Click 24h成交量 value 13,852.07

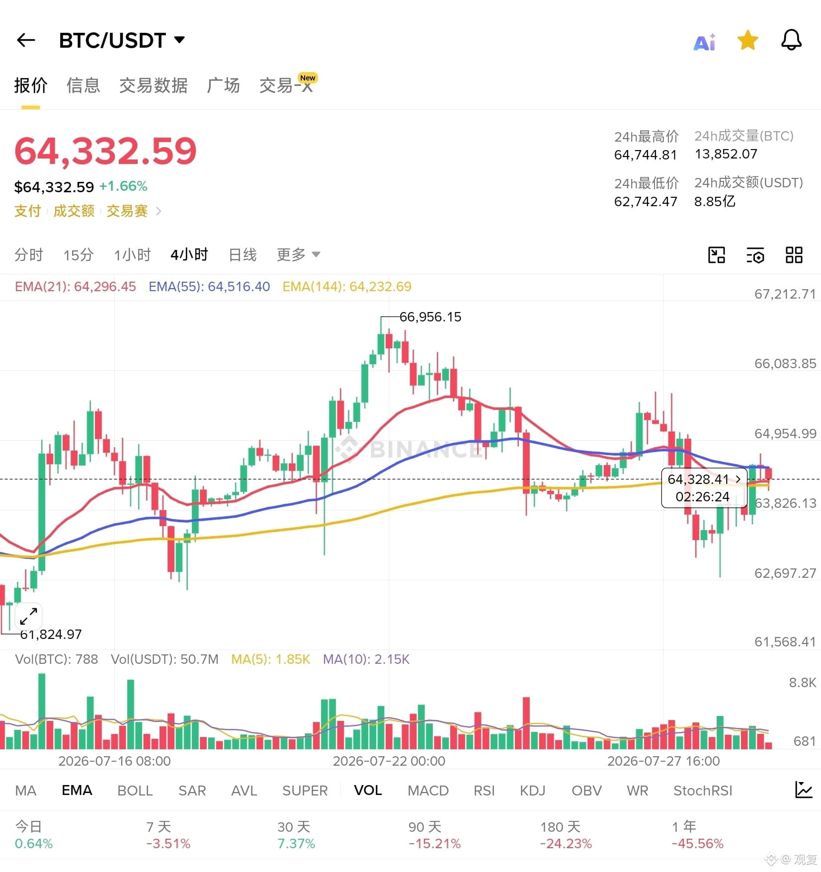pyautogui.click(x=726, y=154)
